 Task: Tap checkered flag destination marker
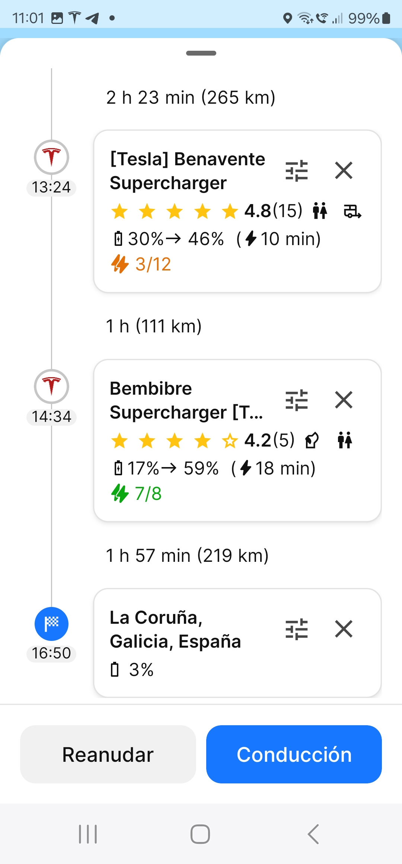coord(51,624)
